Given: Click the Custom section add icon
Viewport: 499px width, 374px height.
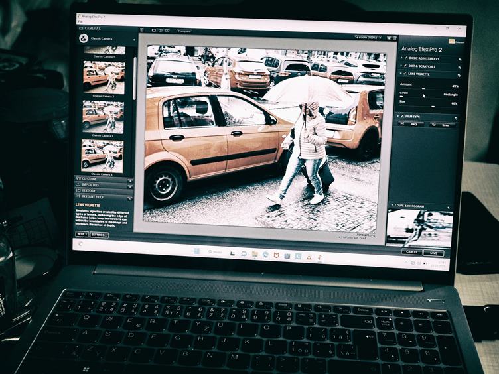Looking at the screenshot, I should [130, 180].
